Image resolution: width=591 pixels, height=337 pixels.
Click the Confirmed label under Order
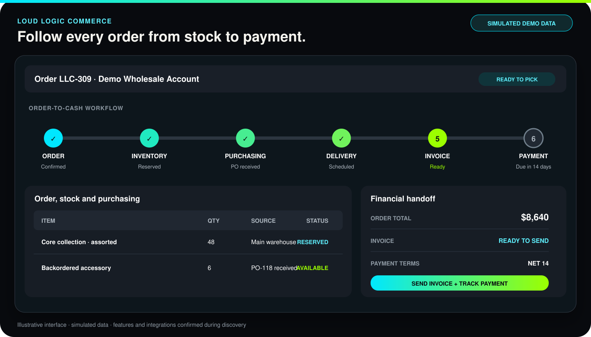(53, 167)
